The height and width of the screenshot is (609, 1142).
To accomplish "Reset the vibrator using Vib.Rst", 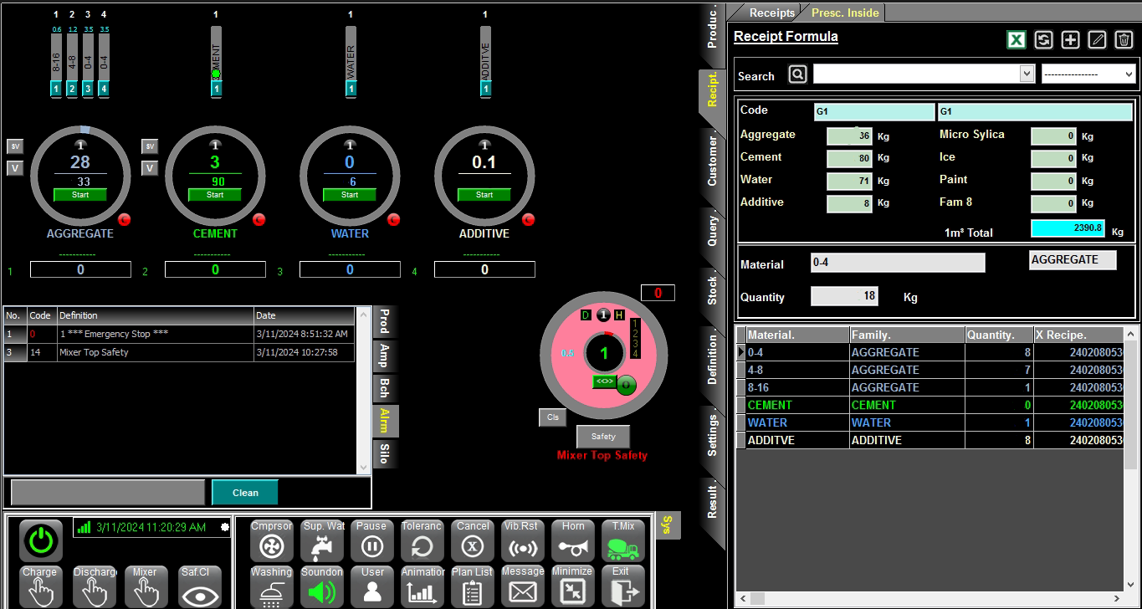I will tap(523, 541).
